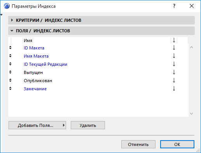Confirm with the OK button
Image resolution: width=201 pixels, height=153 pixels.
(x=177, y=144)
